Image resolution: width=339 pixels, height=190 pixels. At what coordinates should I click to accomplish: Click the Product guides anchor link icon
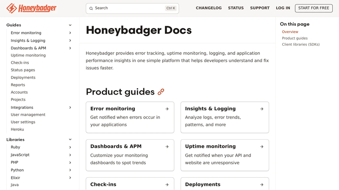click(x=161, y=92)
